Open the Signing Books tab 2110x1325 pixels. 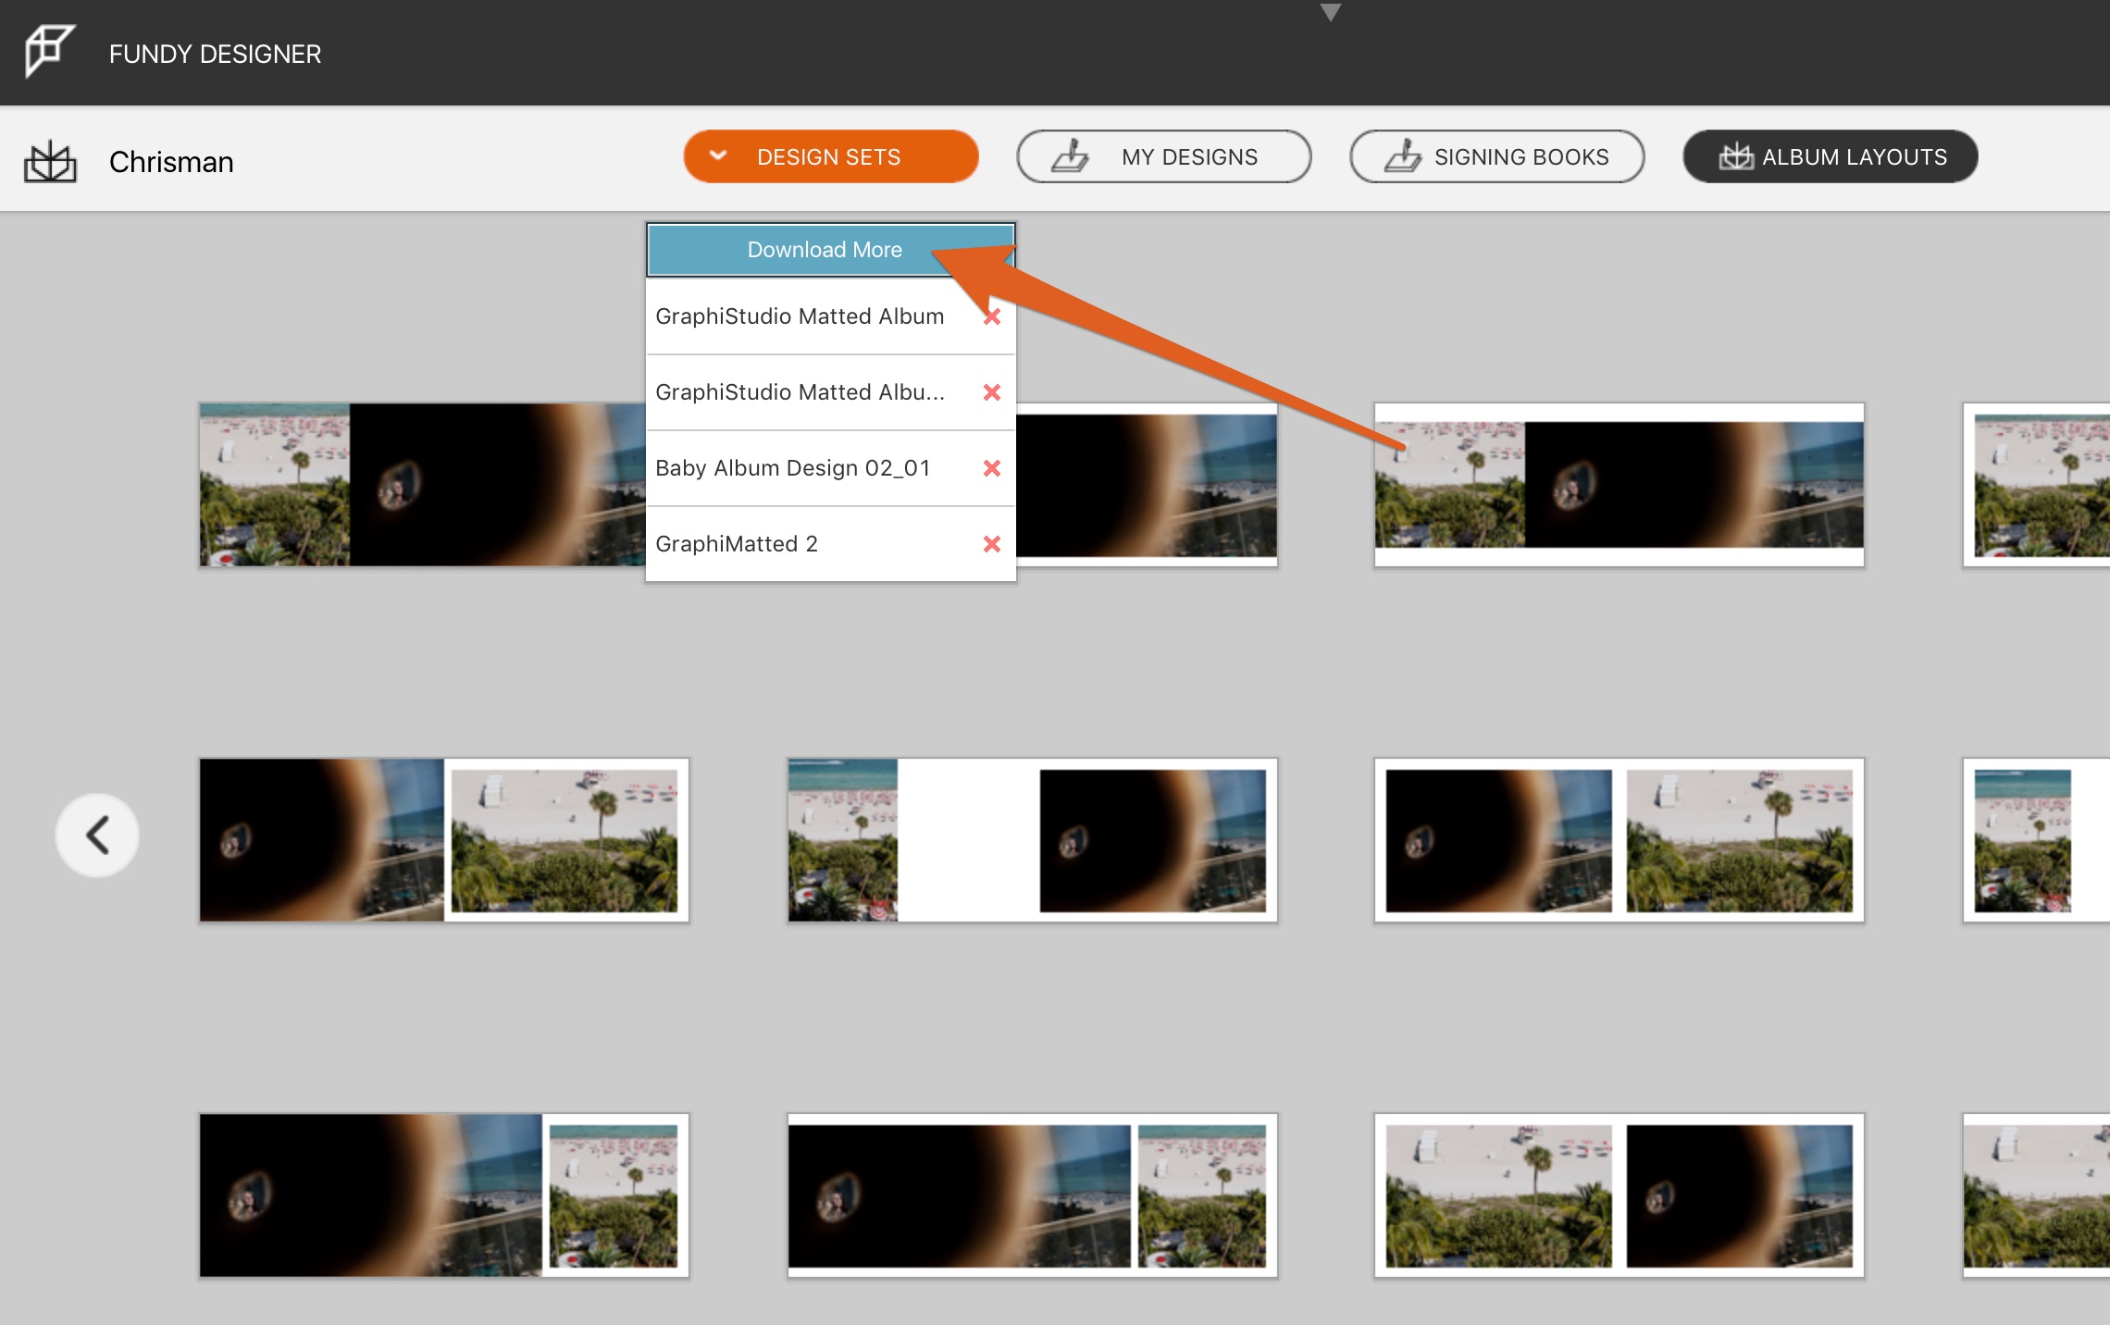click(1496, 156)
